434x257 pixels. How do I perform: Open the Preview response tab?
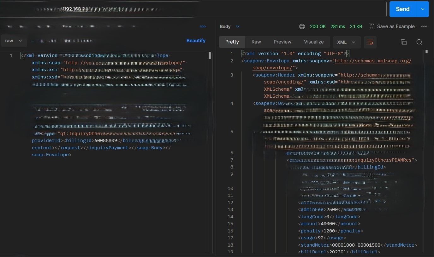pos(282,42)
